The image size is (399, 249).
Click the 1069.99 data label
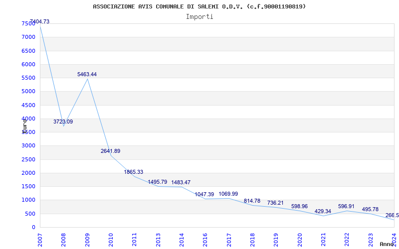coord(228,194)
